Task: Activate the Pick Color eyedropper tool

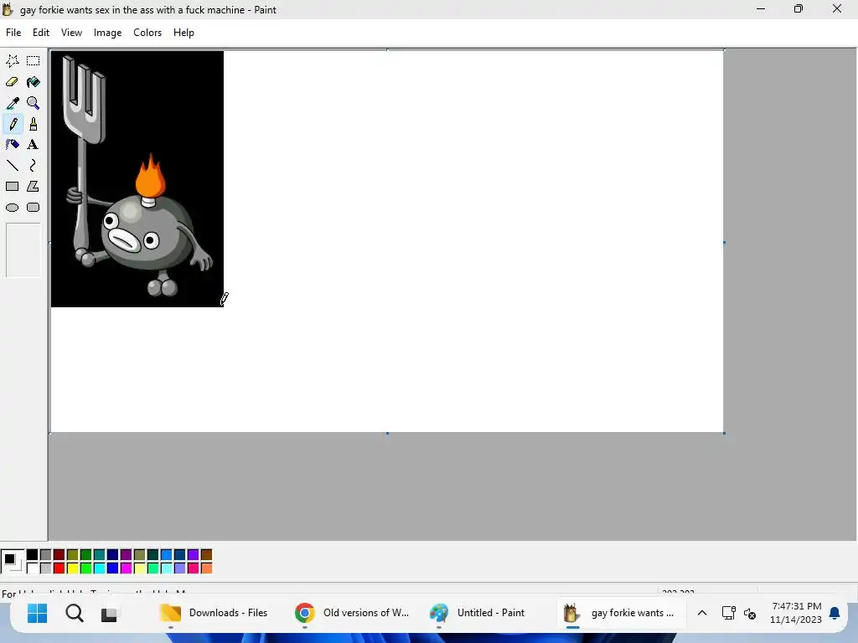Action: click(x=12, y=103)
